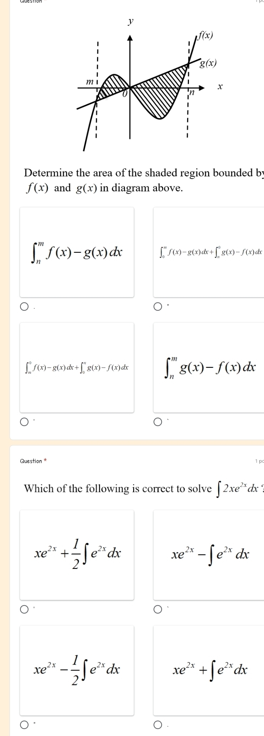This screenshot has width=264, height=736.
Task: Choose radio for xe^2x + ½∫e^2x dx answer
Action: point(25,609)
